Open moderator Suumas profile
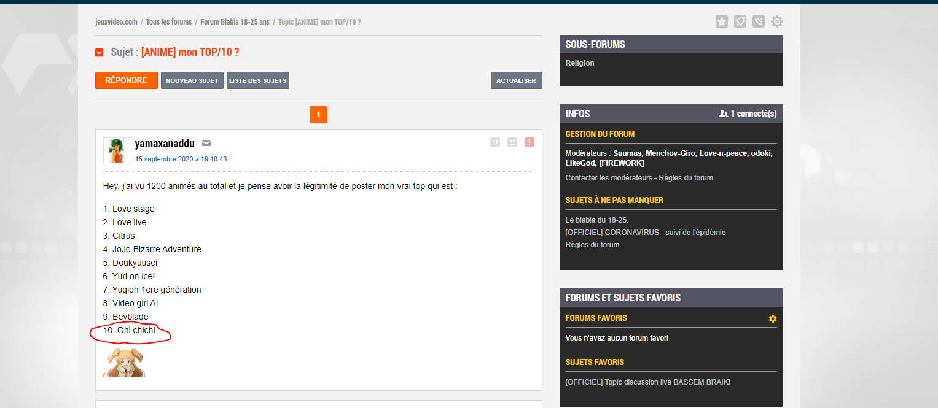This screenshot has height=408, width=938. [x=627, y=153]
